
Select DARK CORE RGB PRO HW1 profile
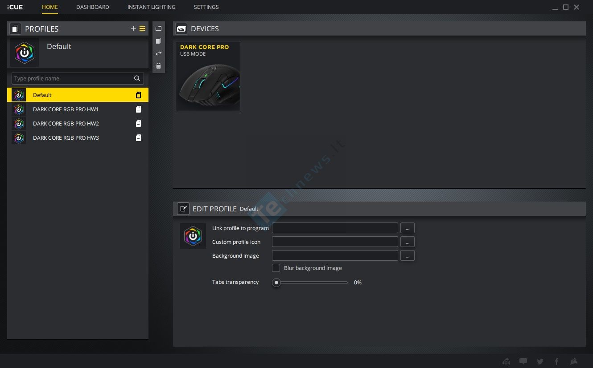pyautogui.click(x=78, y=109)
